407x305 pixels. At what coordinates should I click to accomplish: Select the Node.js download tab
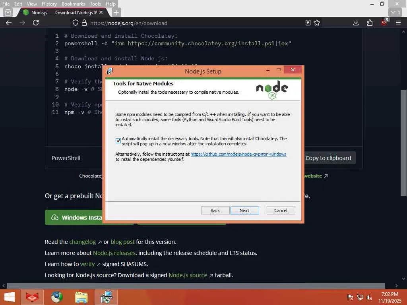[64, 12]
